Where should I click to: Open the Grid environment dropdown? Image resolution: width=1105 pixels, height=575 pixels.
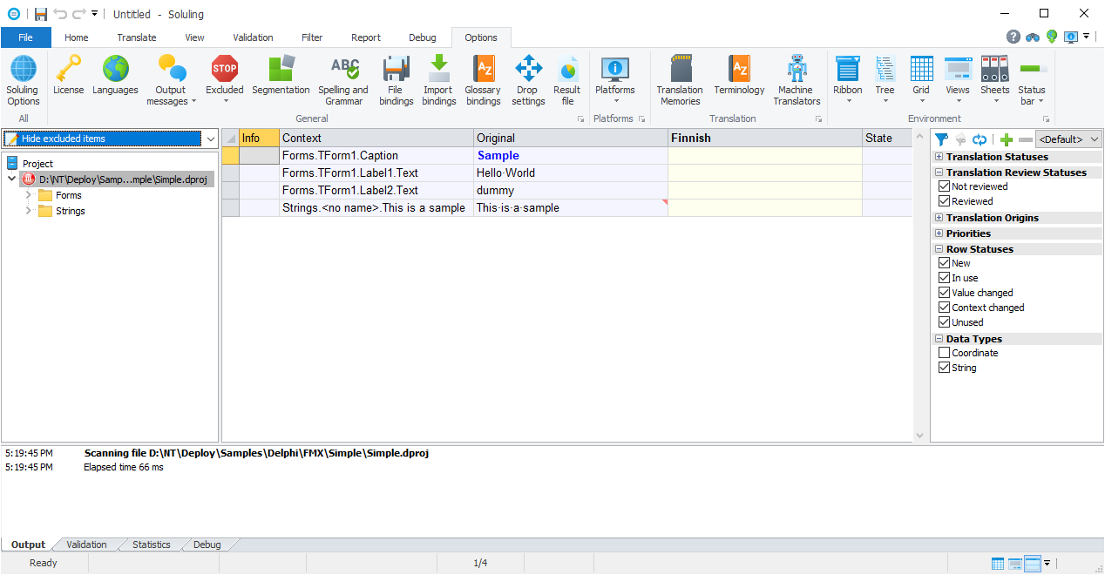tap(921, 80)
